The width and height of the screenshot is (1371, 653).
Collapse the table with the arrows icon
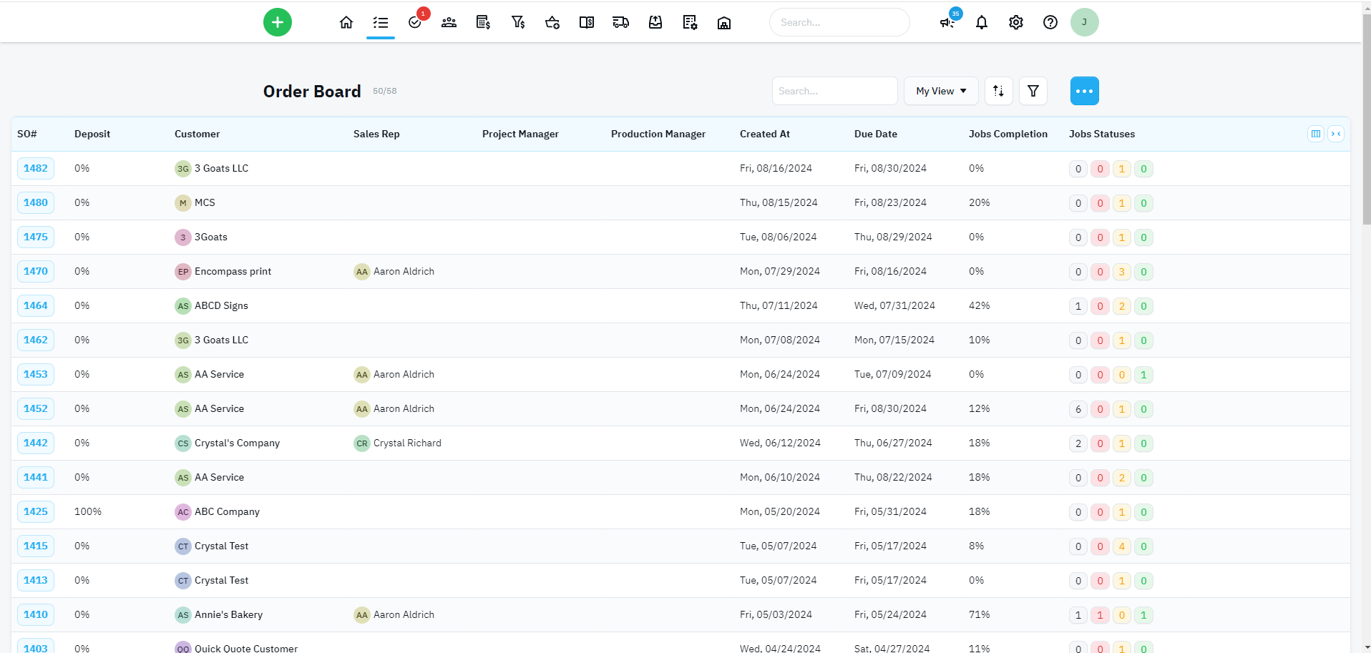click(x=1337, y=134)
